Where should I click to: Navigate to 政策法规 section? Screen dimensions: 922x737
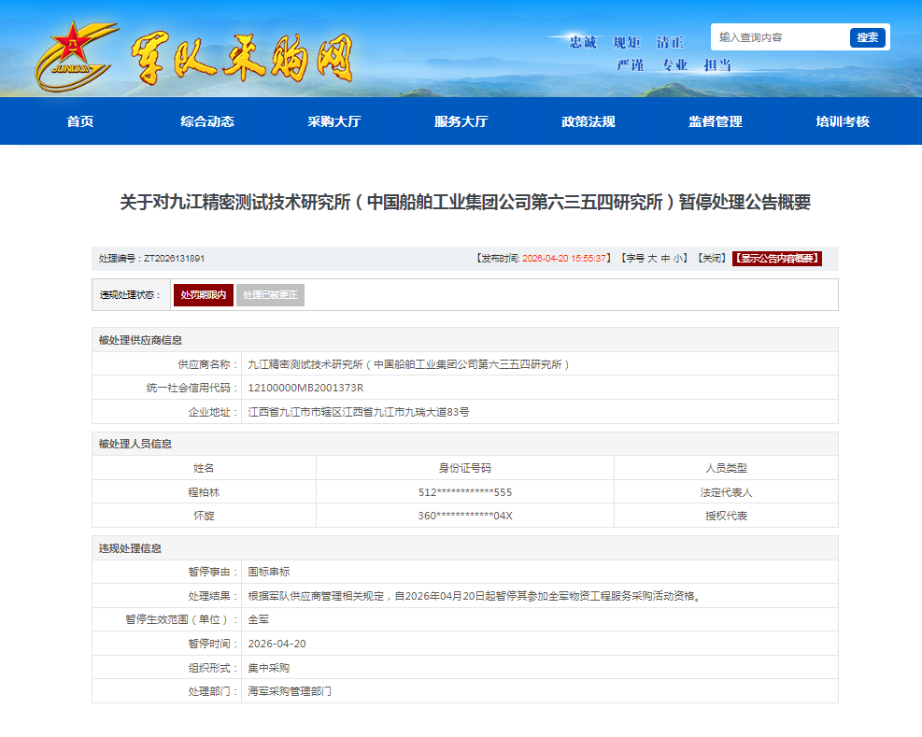coord(589,121)
